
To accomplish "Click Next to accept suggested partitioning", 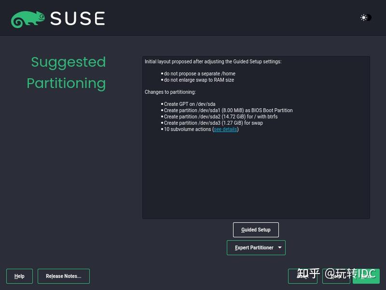I will (367, 276).
